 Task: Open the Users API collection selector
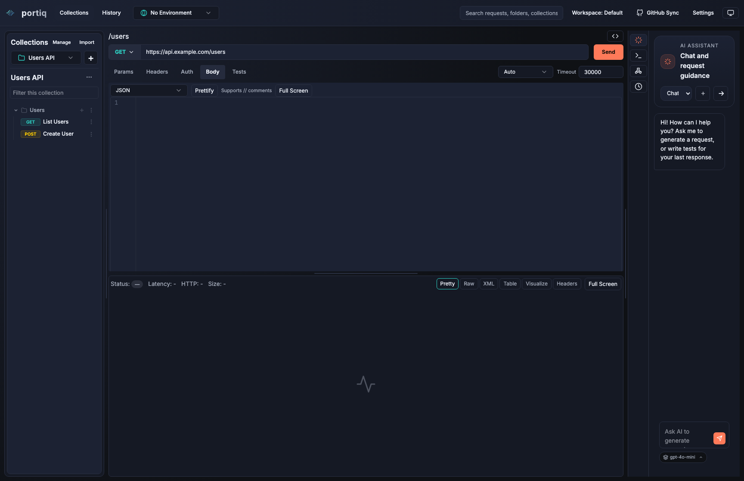click(46, 58)
